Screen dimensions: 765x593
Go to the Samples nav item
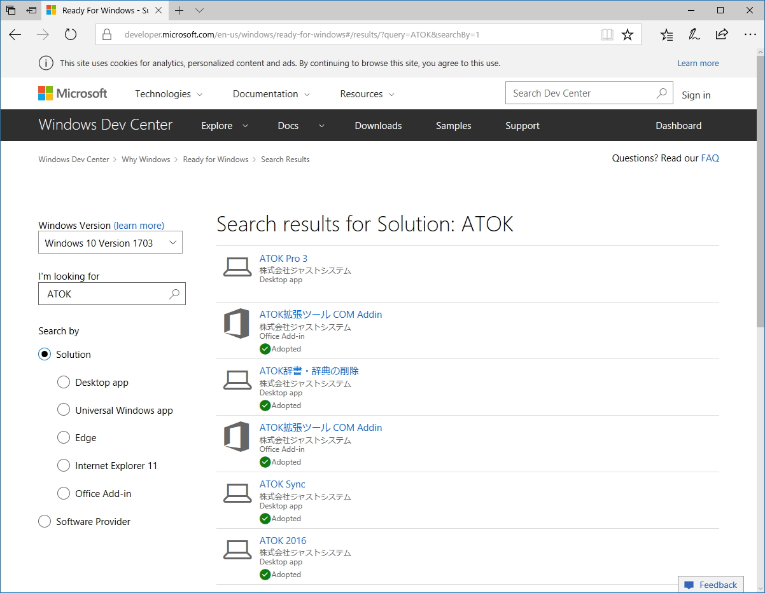[x=453, y=126]
